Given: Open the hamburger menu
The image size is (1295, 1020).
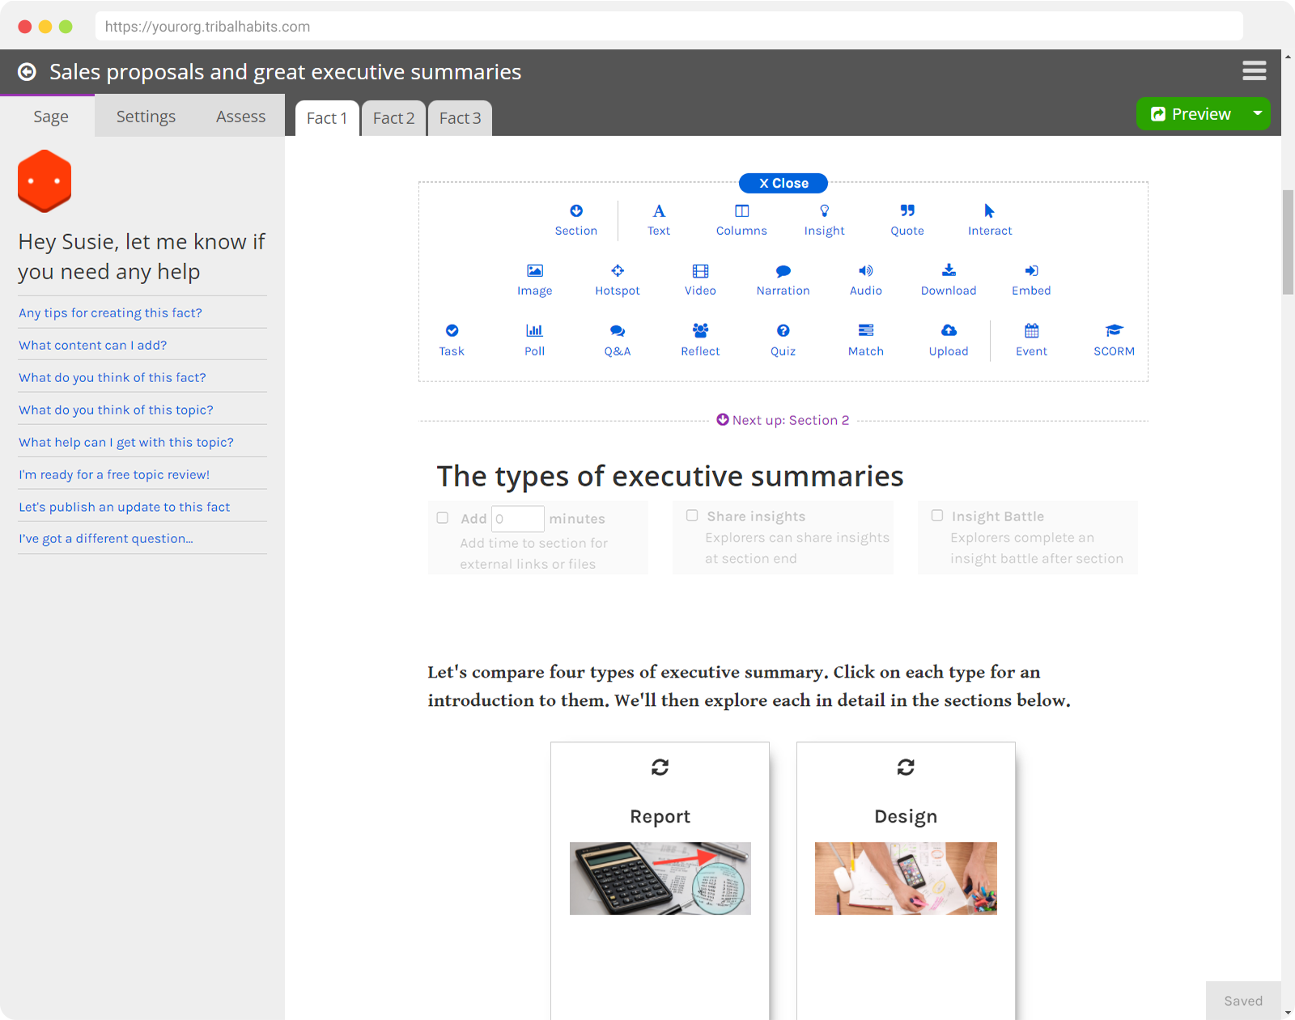Looking at the screenshot, I should (x=1254, y=71).
